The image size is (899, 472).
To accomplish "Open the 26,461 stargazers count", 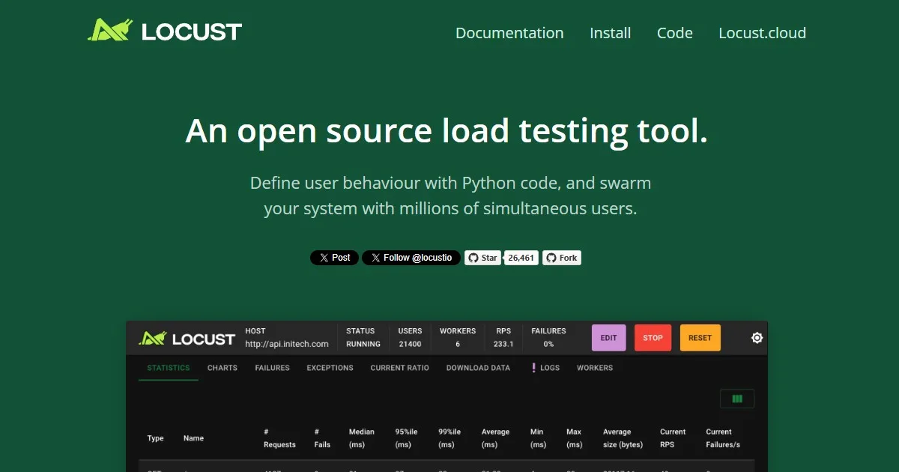I will (521, 258).
